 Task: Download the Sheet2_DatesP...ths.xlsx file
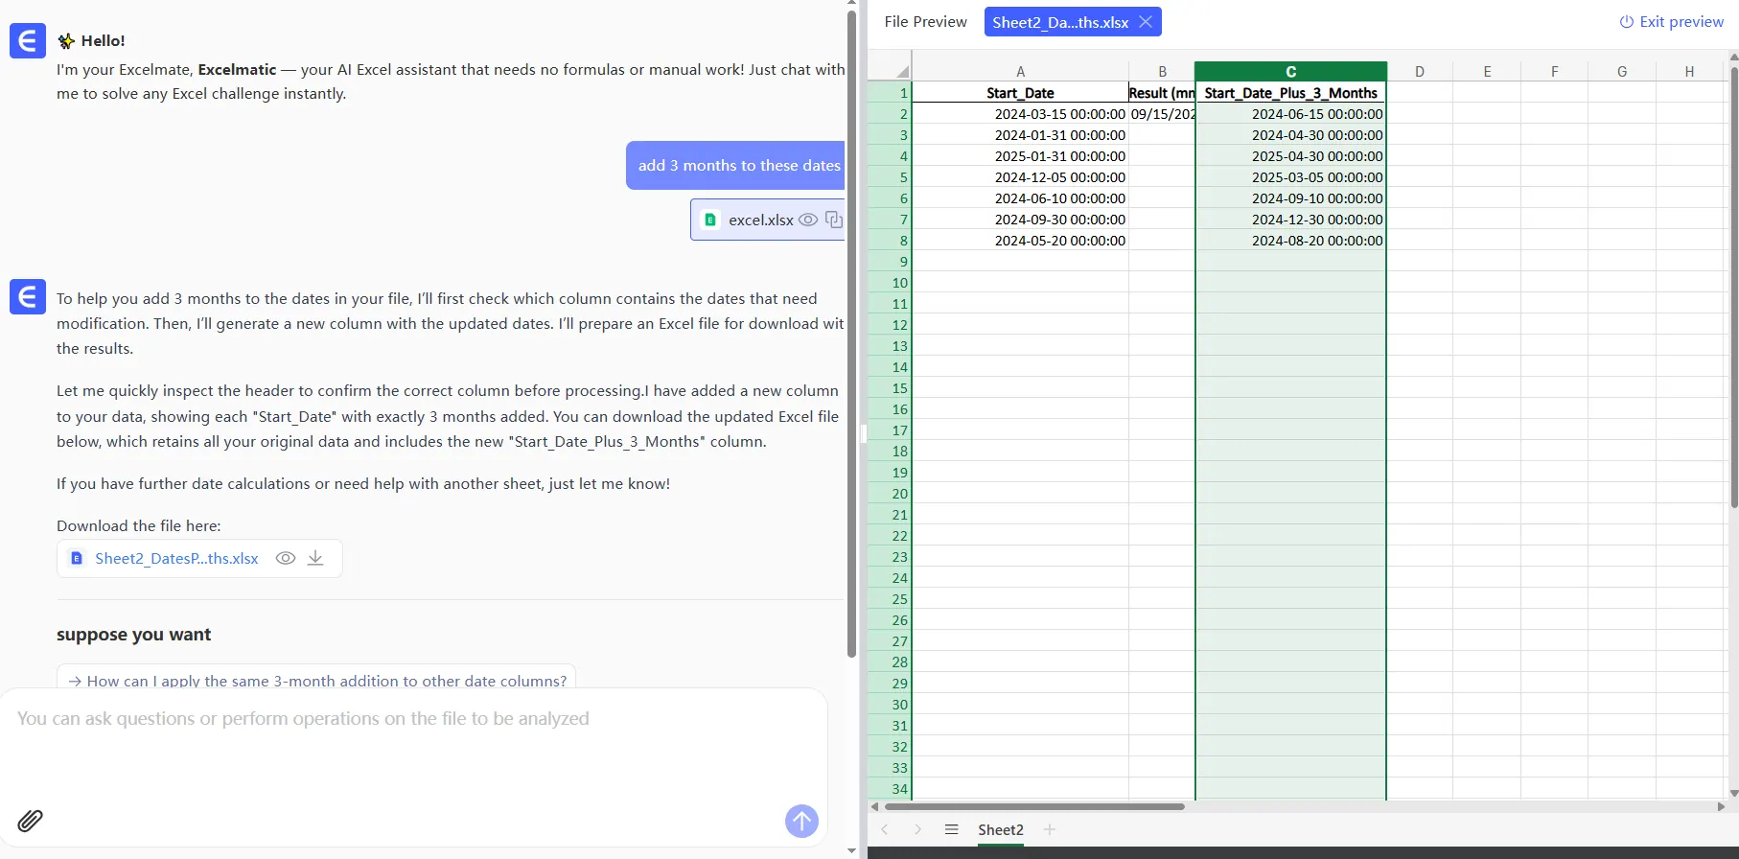[315, 558]
